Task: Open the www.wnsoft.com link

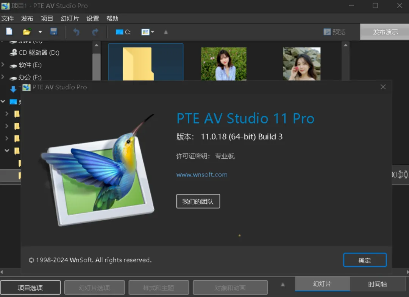Action: pyautogui.click(x=202, y=175)
